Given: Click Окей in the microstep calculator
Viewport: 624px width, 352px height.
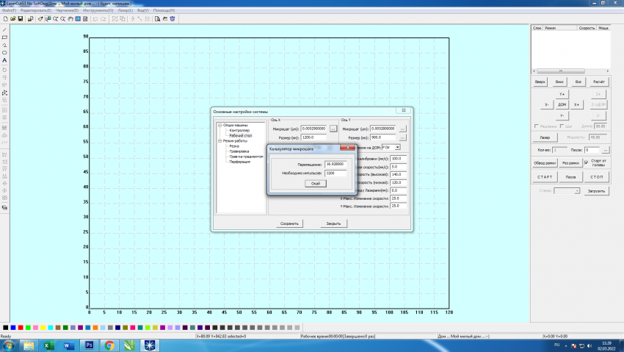Looking at the screenshot, I should point(316,184).
